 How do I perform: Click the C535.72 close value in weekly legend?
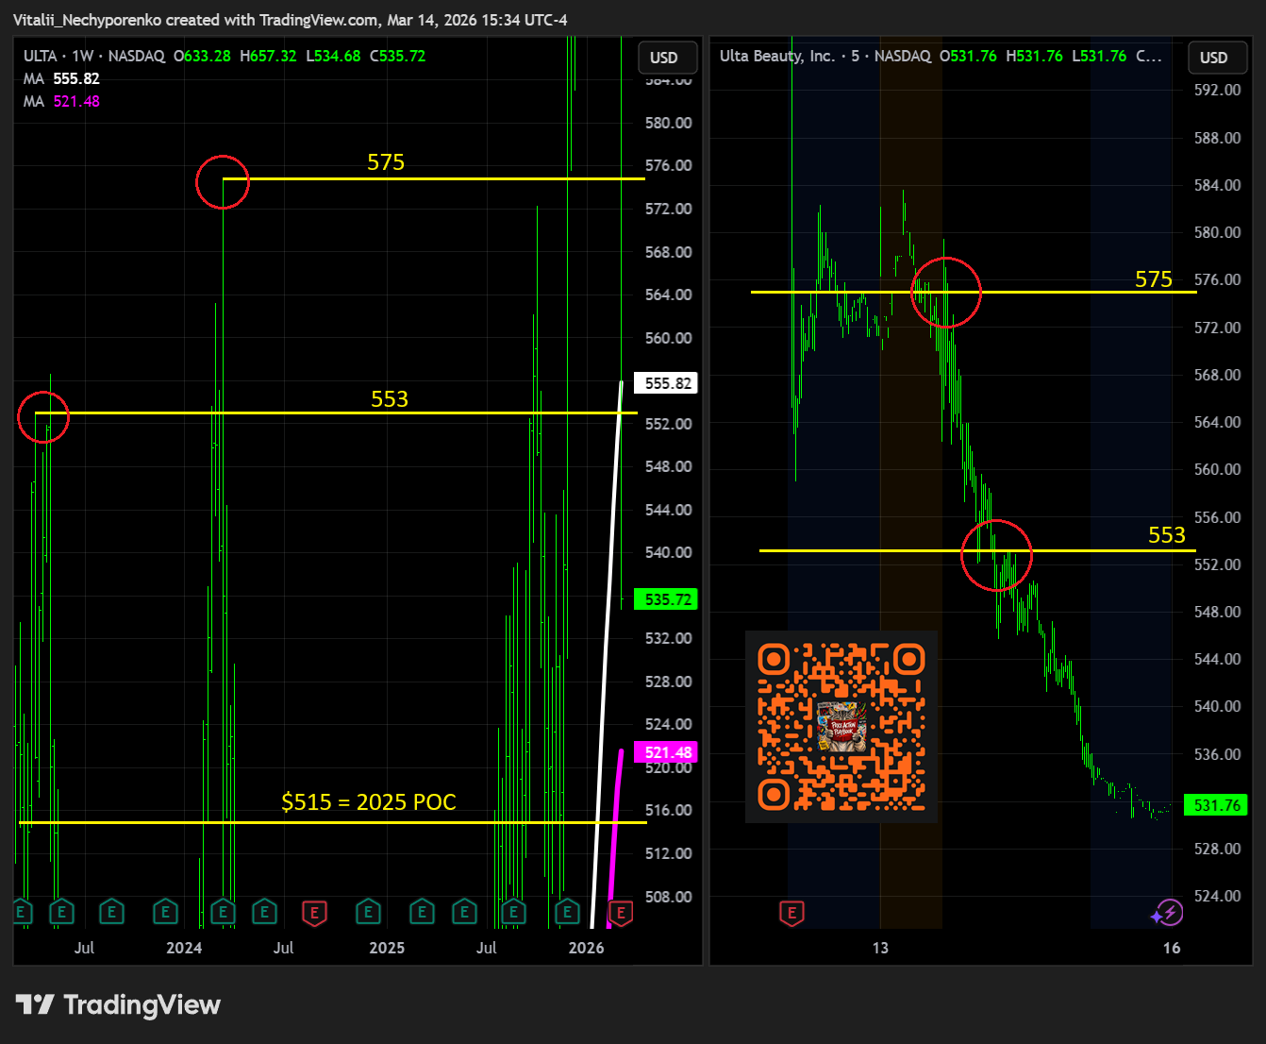397,56
